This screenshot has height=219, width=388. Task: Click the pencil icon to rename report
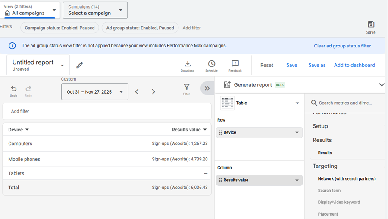click(79, 65)
